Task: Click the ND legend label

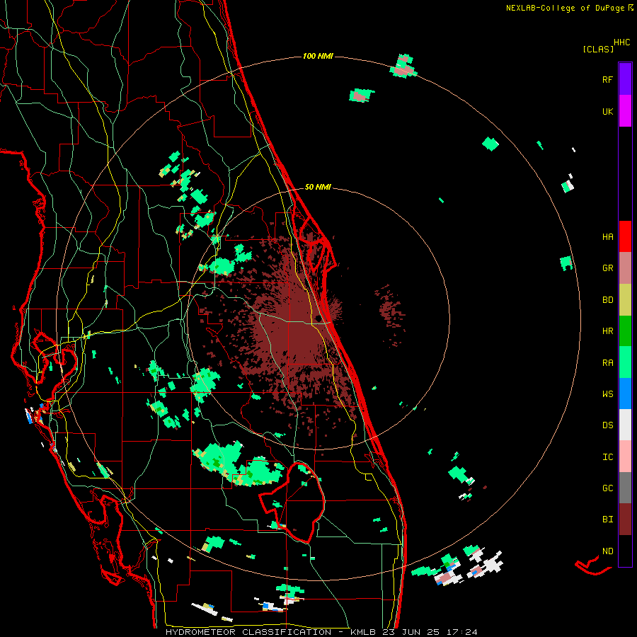Action: (607, 551)
